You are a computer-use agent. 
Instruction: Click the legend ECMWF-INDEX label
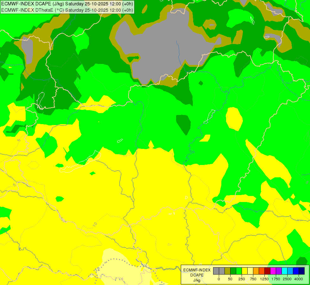click(x=197, y=270)
